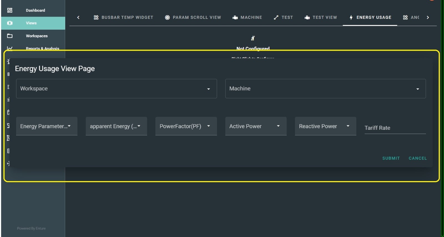
Task: Click the Busbar Temp Widget tab icon
Action: tap(96, 17)
